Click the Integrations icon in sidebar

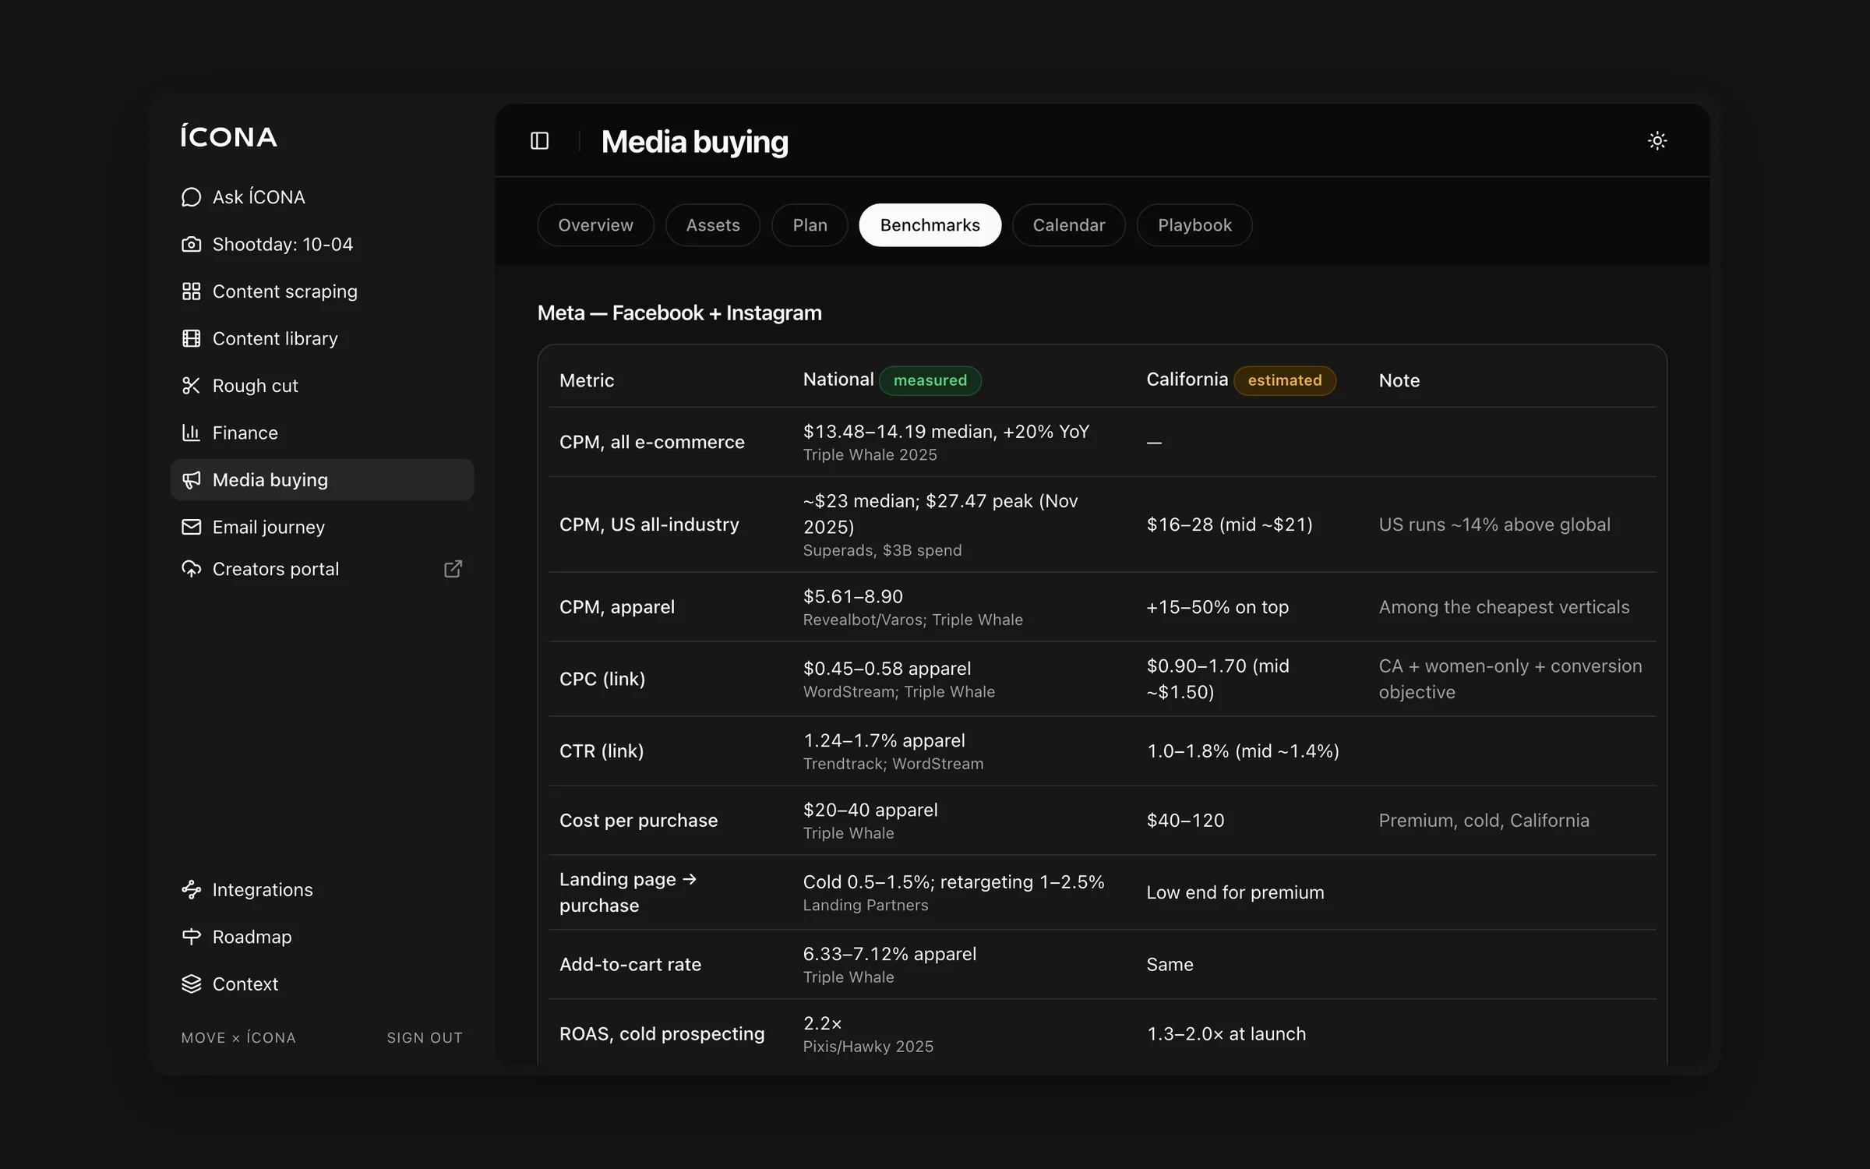click(191, 890)
